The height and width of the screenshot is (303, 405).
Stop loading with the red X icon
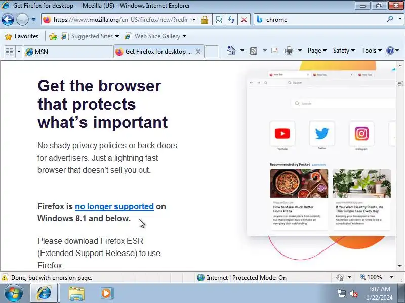tap(244, 20)
